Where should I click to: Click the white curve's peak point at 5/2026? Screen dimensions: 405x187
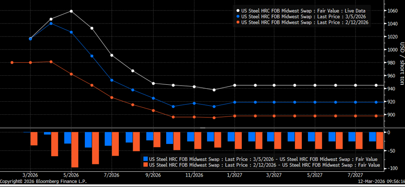pyautogui.click(x=71, y=11)
